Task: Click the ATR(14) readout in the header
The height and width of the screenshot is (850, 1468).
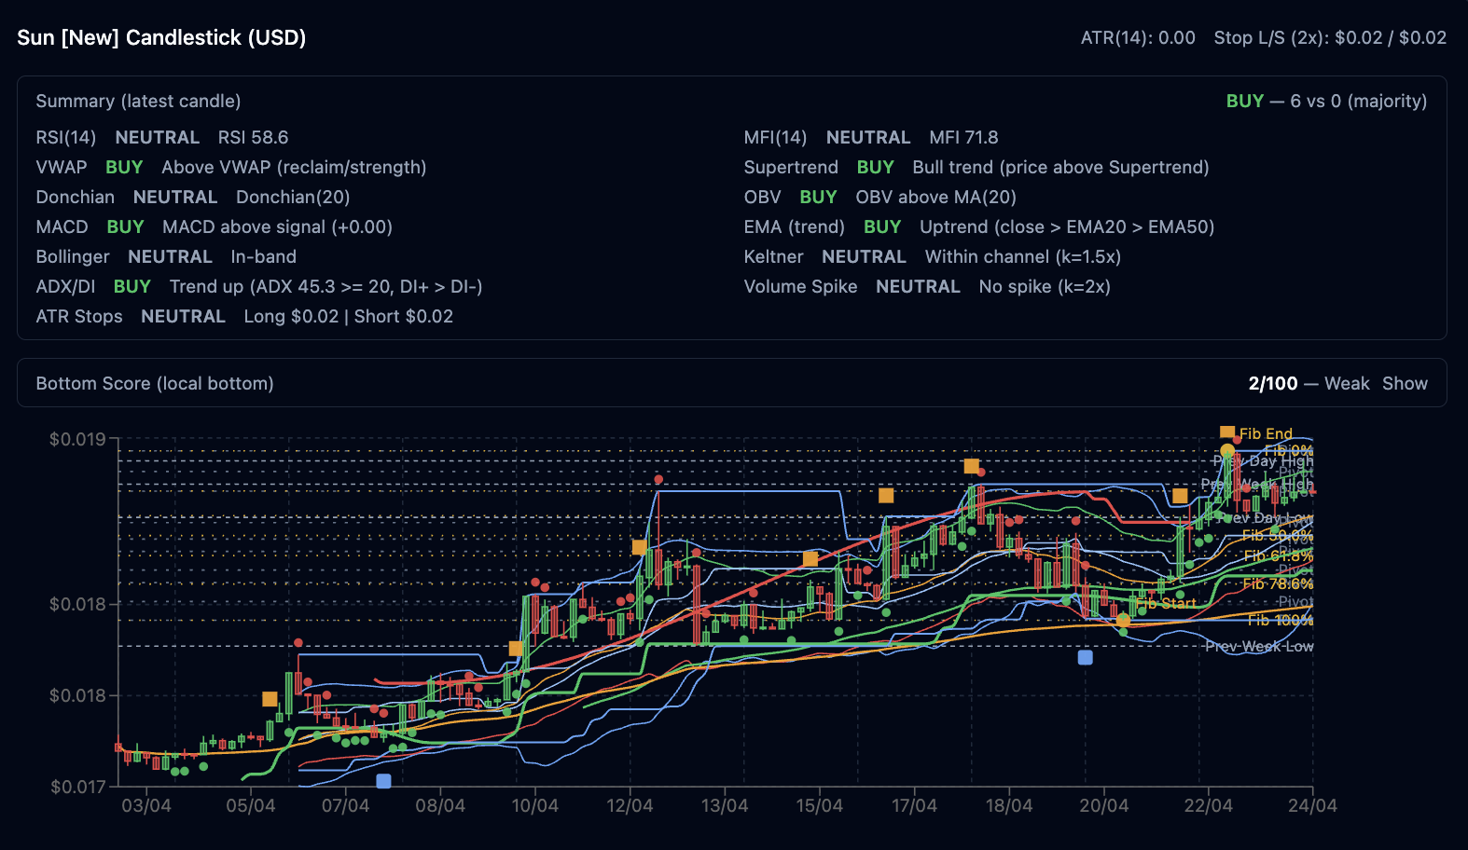Action: 1137,37
